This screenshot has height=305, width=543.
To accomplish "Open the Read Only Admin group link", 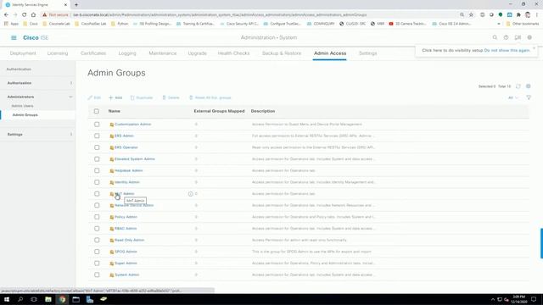I will point(130,240).
